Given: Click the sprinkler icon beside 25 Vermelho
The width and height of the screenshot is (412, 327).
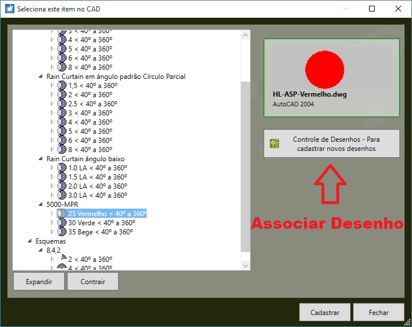Looking at the screenshot, I should [62, 214].
